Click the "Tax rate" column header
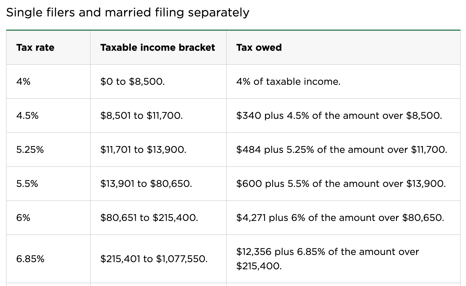 35,47
